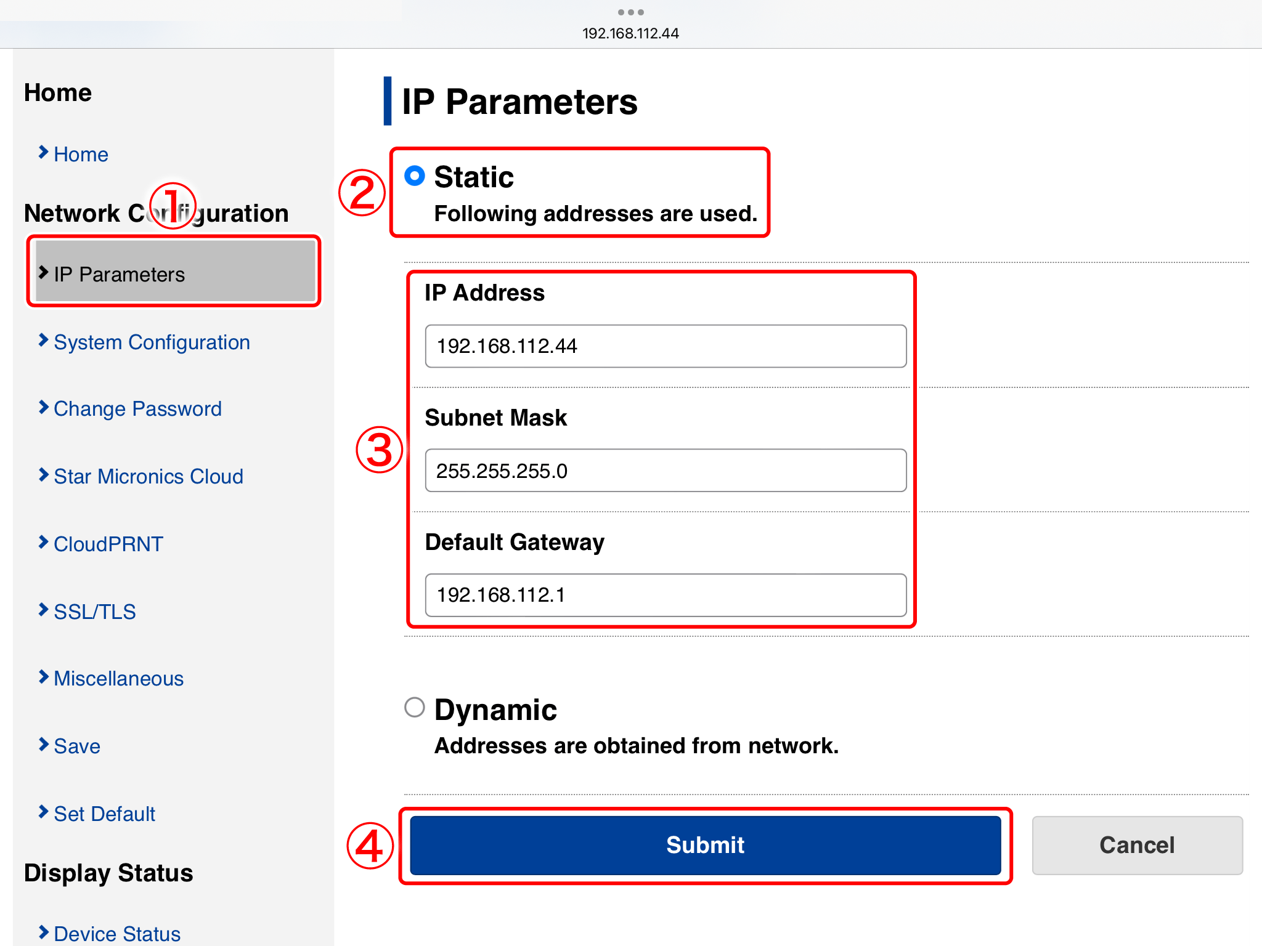
Task: Click chevron icon beside Change Password
Action: pos(43,407)
